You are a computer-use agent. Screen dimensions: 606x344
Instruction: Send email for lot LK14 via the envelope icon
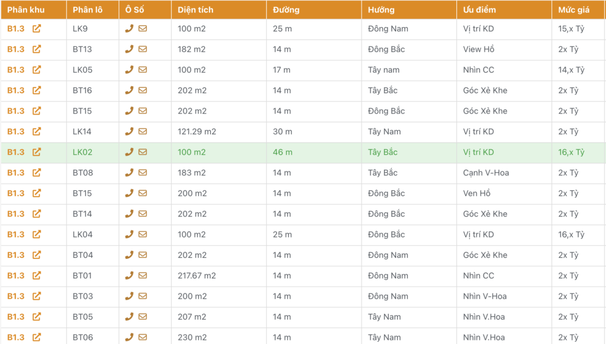coord(143,132)
